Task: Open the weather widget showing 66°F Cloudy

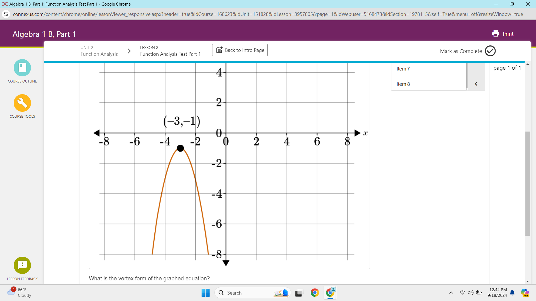Action: 19,293
